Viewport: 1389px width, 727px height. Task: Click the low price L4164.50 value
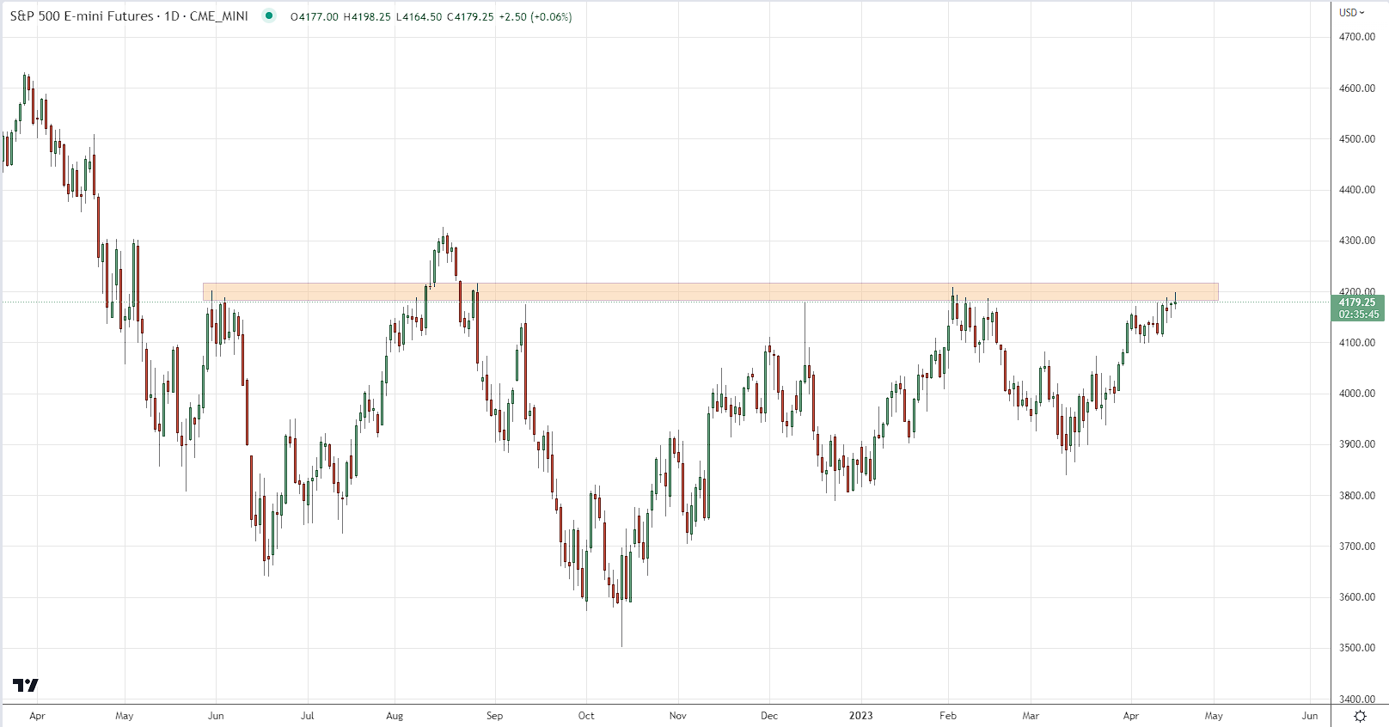coord(419,17)
